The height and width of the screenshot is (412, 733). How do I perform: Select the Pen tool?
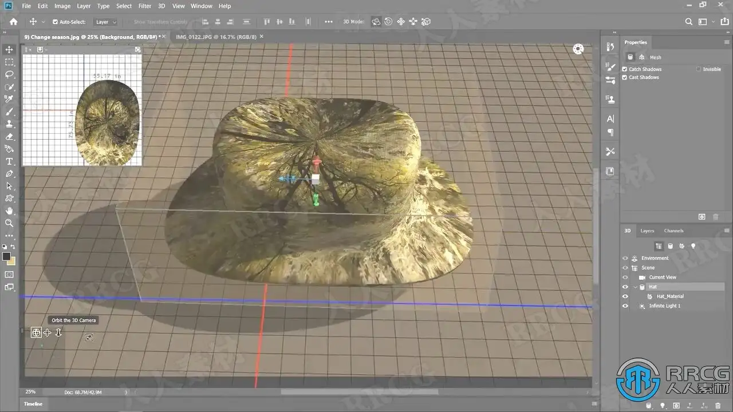(9, 174)
